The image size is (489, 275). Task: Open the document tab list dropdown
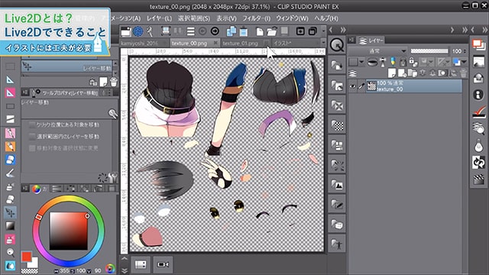coord(323,43)
